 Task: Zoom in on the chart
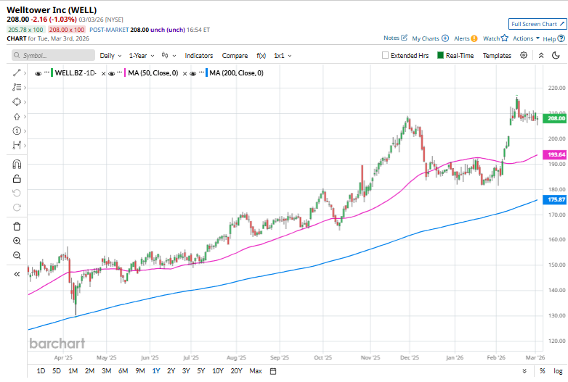click(17, 241)
